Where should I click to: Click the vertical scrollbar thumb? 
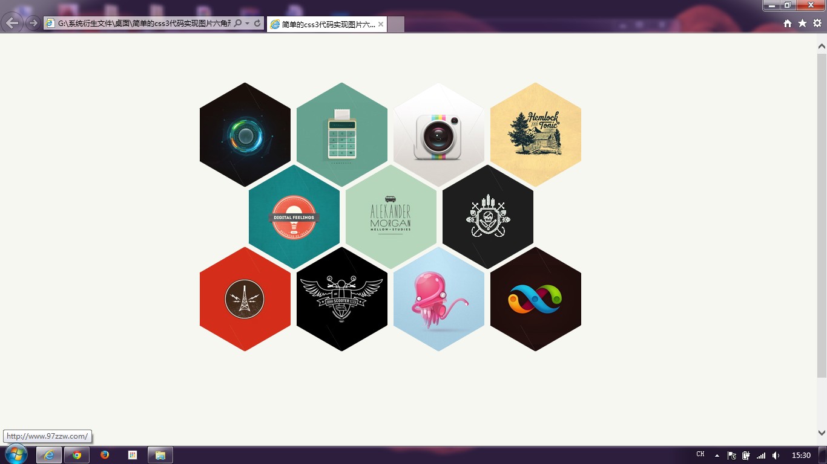point(822,216)
